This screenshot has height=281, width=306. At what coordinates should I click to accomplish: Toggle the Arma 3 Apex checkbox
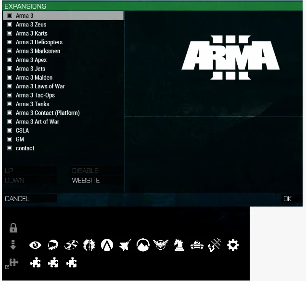click(10, 60)
